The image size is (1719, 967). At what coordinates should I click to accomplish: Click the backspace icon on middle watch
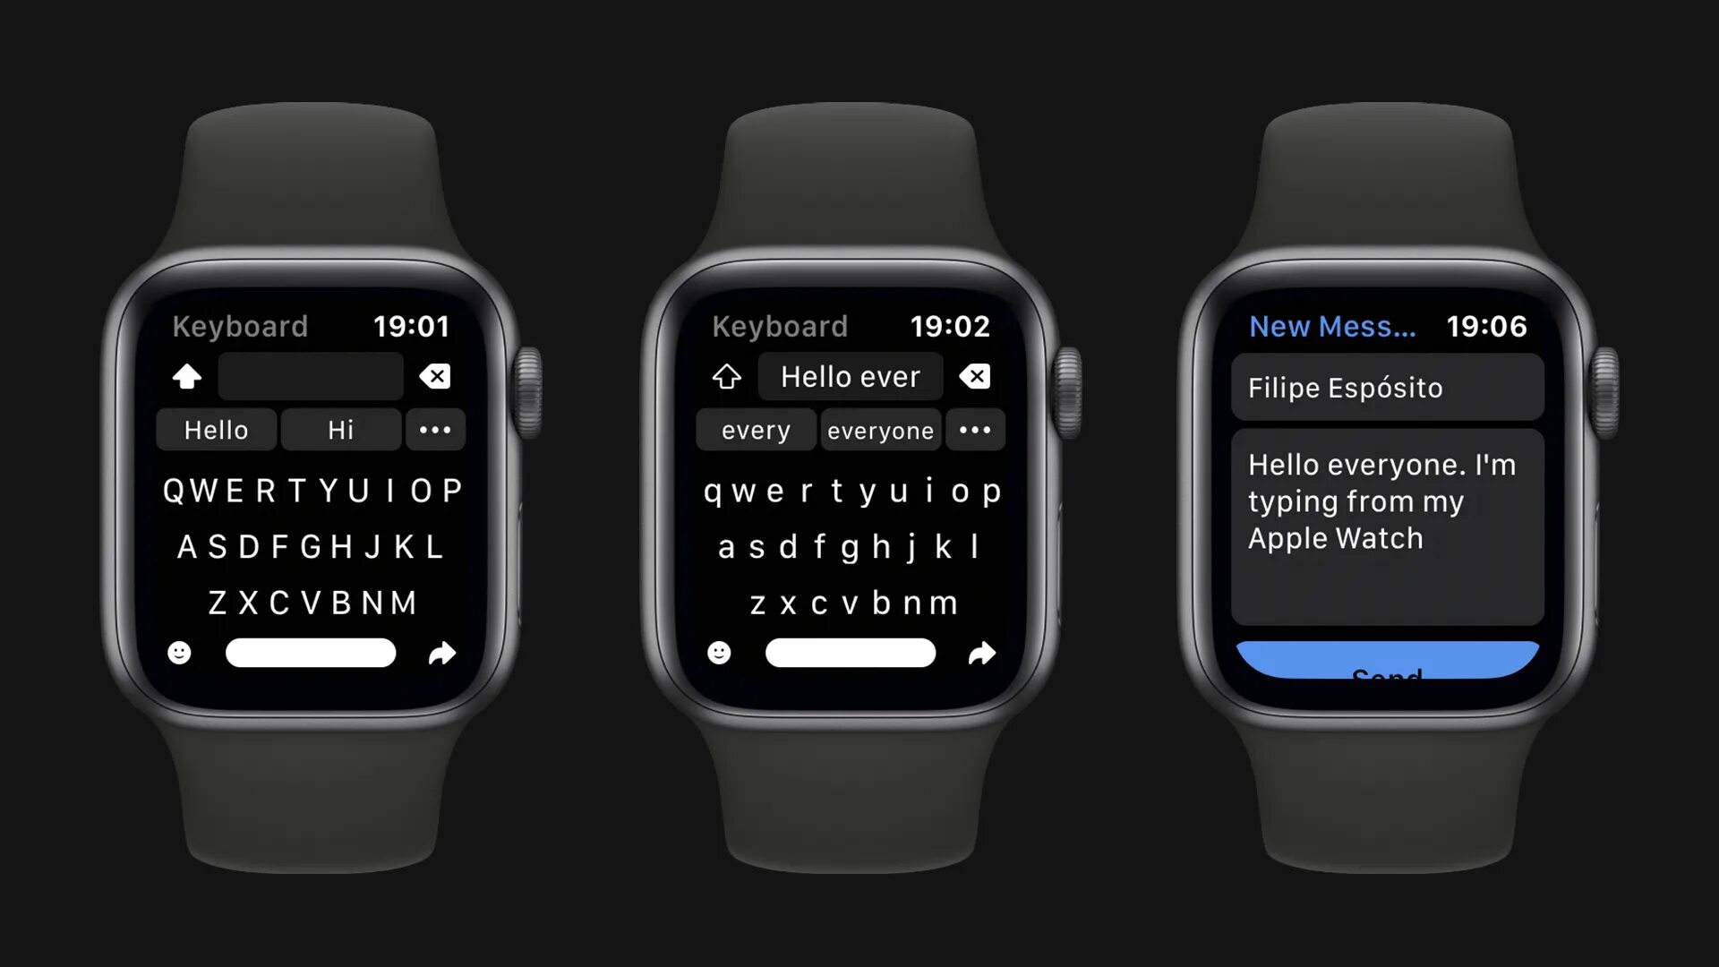[x=975, y=375]
